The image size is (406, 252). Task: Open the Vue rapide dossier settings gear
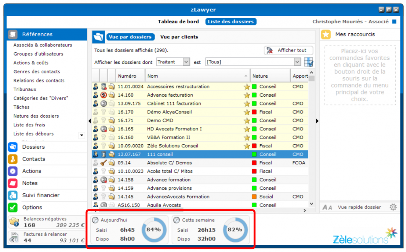[393, 207]
